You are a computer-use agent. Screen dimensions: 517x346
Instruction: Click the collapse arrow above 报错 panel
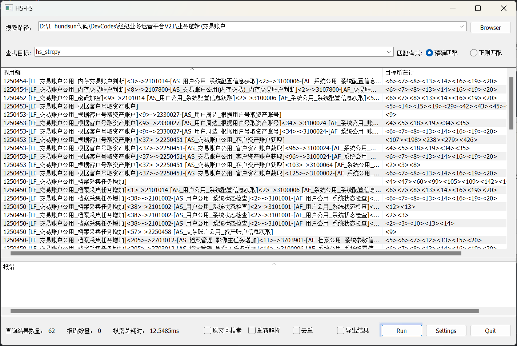click(274, 263)
